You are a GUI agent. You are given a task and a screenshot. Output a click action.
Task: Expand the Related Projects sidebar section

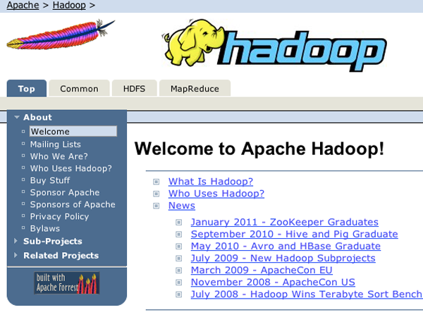click(x=16, y=255)
